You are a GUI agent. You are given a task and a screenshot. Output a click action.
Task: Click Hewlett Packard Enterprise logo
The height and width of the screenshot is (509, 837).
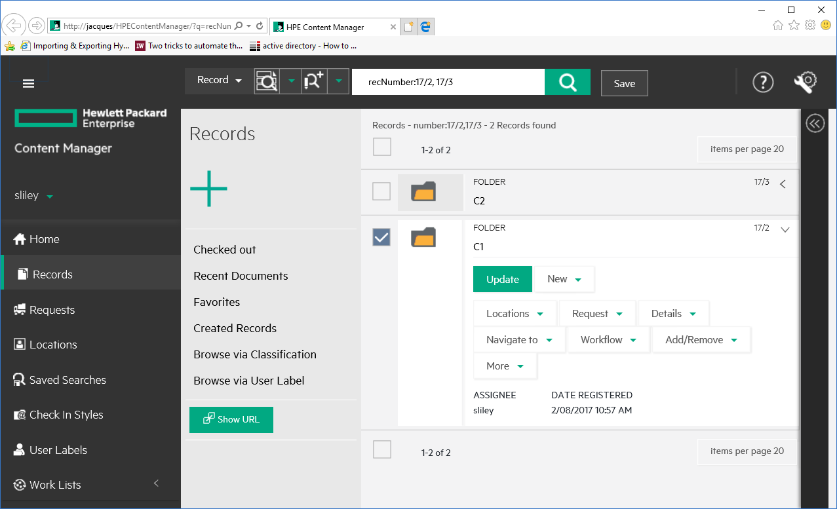(x=90, y=119)
